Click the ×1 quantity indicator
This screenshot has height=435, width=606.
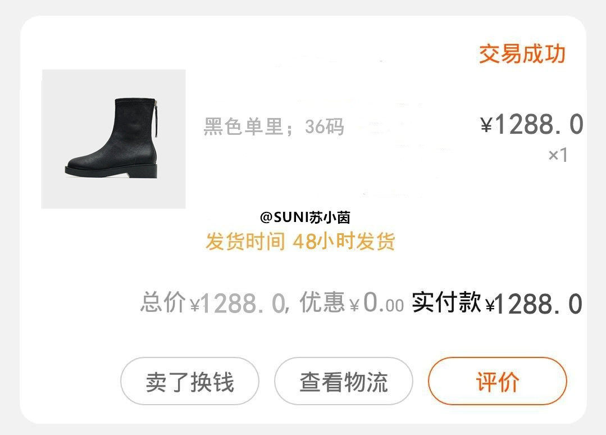pos(558,155)
